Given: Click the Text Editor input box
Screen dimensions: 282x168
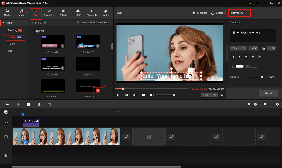Looking at the screenshot, I should click(253, 35).
